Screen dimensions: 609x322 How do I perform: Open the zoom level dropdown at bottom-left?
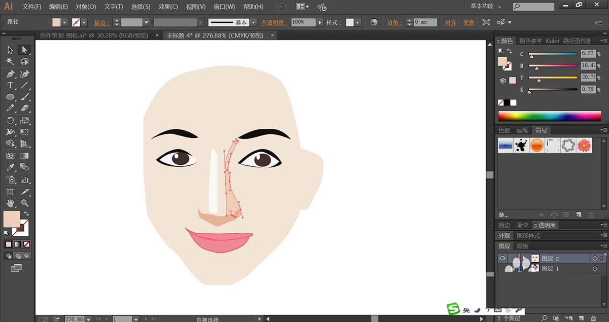point(89,319)
